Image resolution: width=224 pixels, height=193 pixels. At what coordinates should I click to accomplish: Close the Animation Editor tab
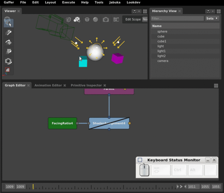(65, 85)
